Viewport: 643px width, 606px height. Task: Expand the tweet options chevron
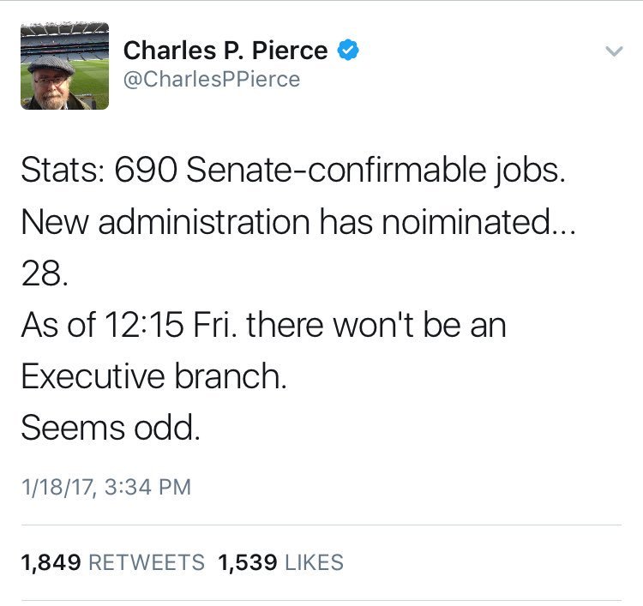tap(612, 52)
